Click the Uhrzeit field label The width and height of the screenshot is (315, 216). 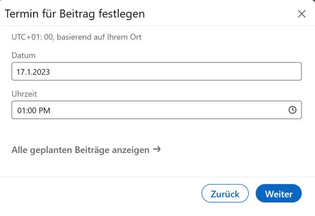point(24,94)
